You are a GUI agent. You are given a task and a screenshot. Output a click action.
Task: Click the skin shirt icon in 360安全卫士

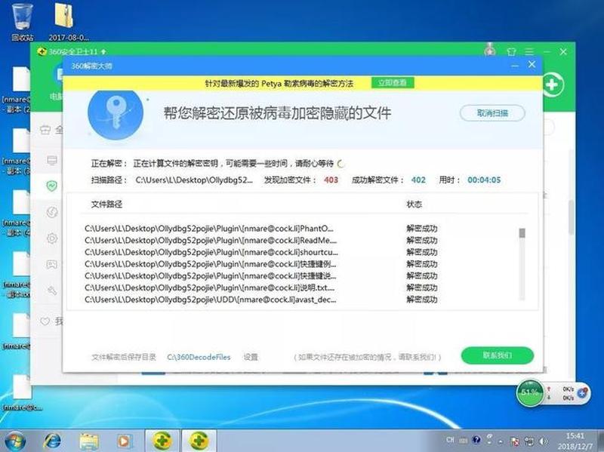pos(511,51)
